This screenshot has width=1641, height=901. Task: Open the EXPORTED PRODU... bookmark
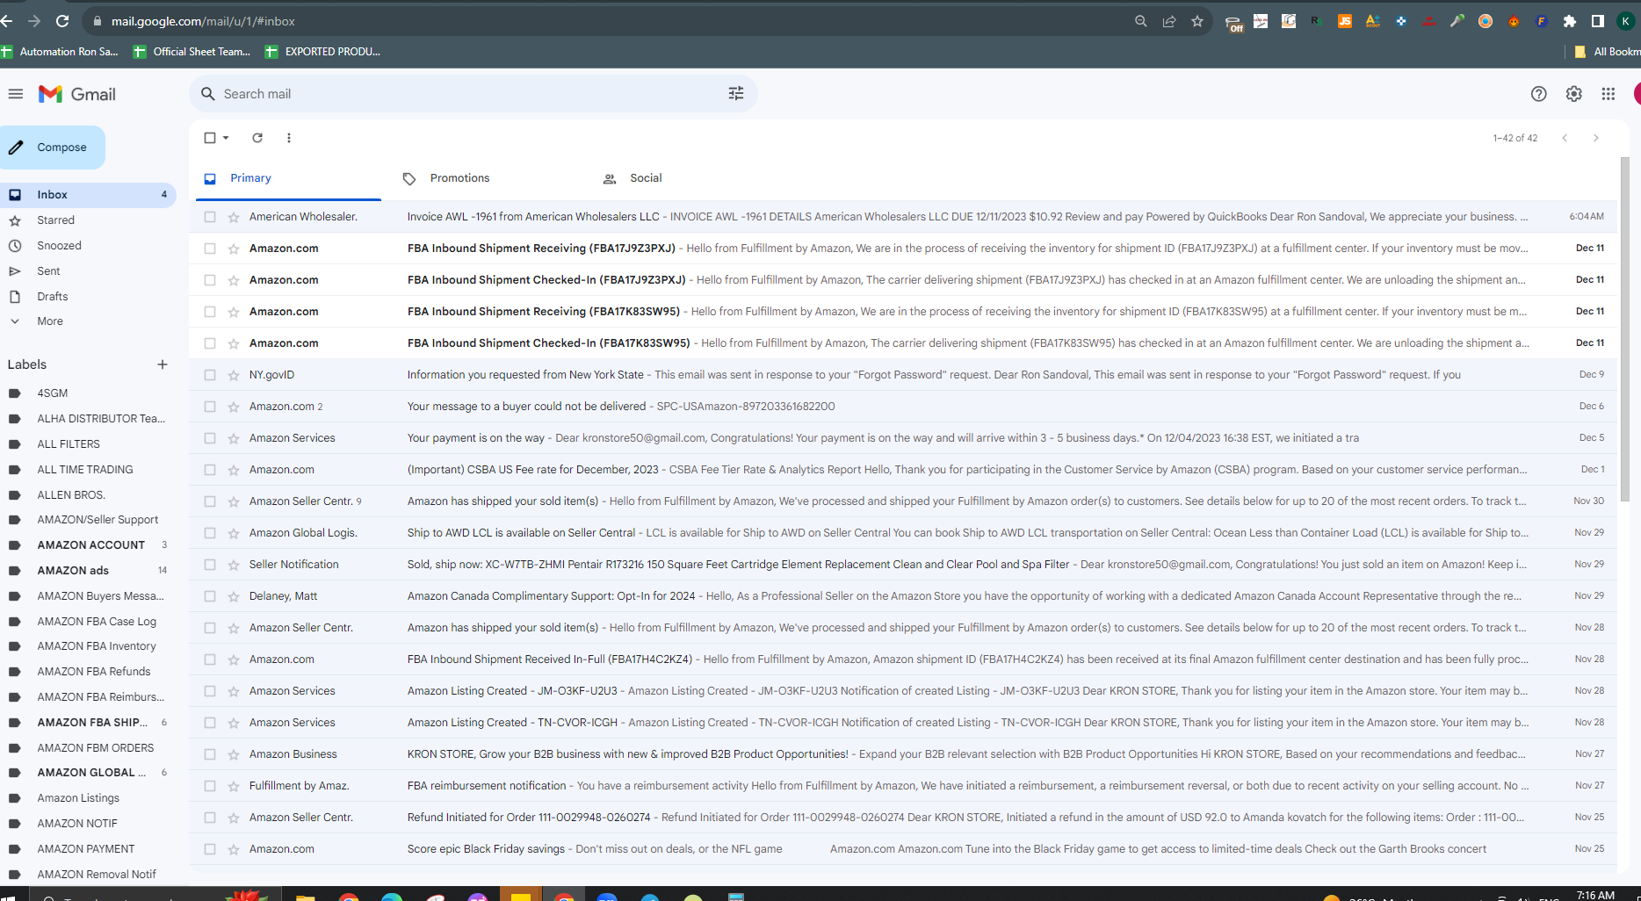(323, 52)
